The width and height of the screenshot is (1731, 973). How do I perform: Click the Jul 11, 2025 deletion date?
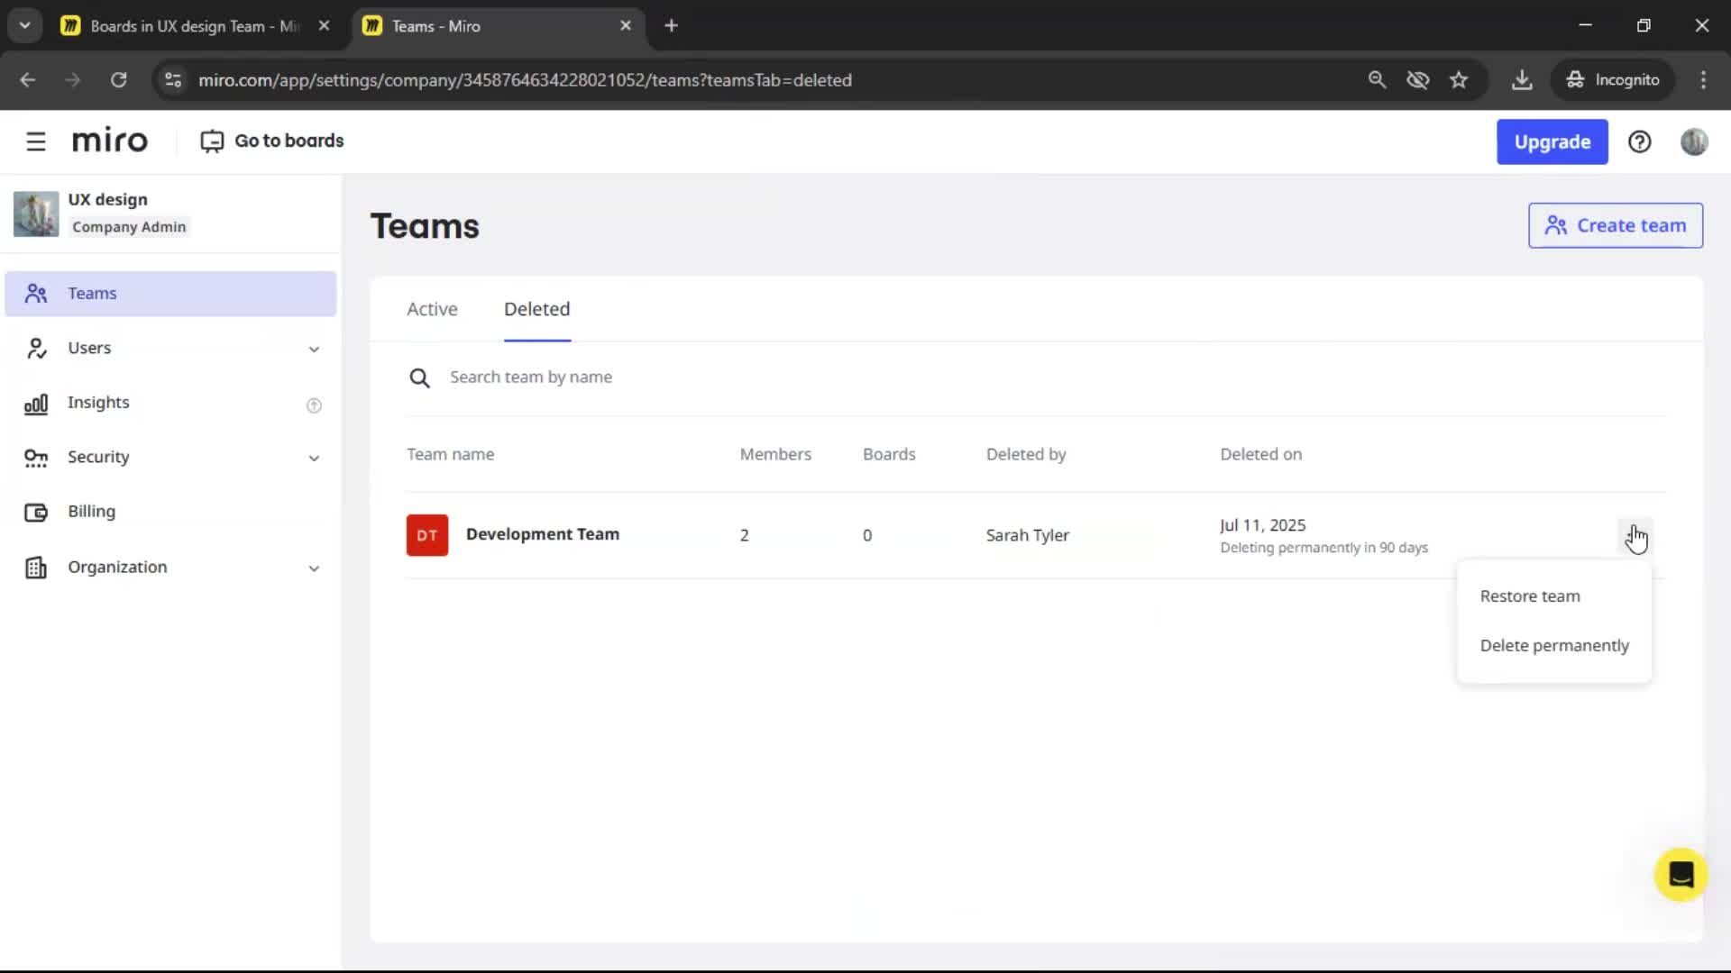point(1262,525)
